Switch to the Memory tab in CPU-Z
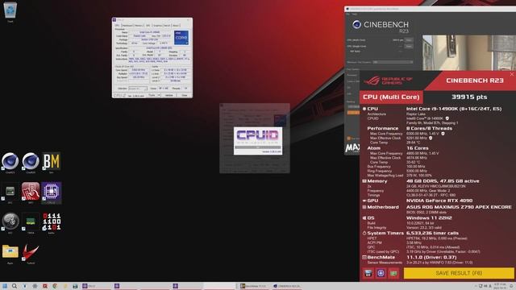 (139, 25)
